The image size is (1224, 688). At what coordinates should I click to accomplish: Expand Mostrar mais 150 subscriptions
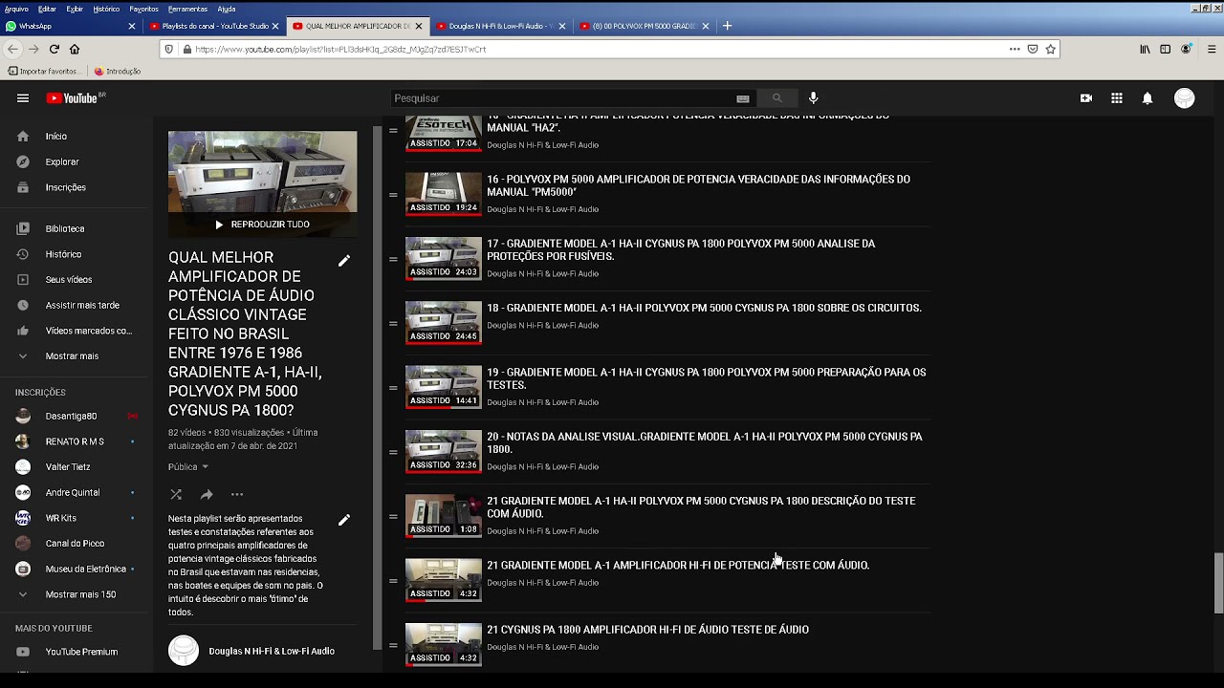[80, 594]
